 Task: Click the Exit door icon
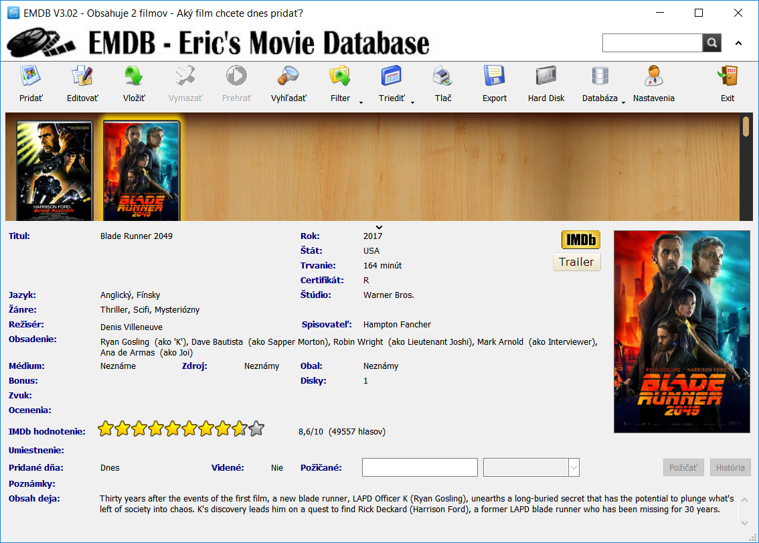(x=727, y=76)
